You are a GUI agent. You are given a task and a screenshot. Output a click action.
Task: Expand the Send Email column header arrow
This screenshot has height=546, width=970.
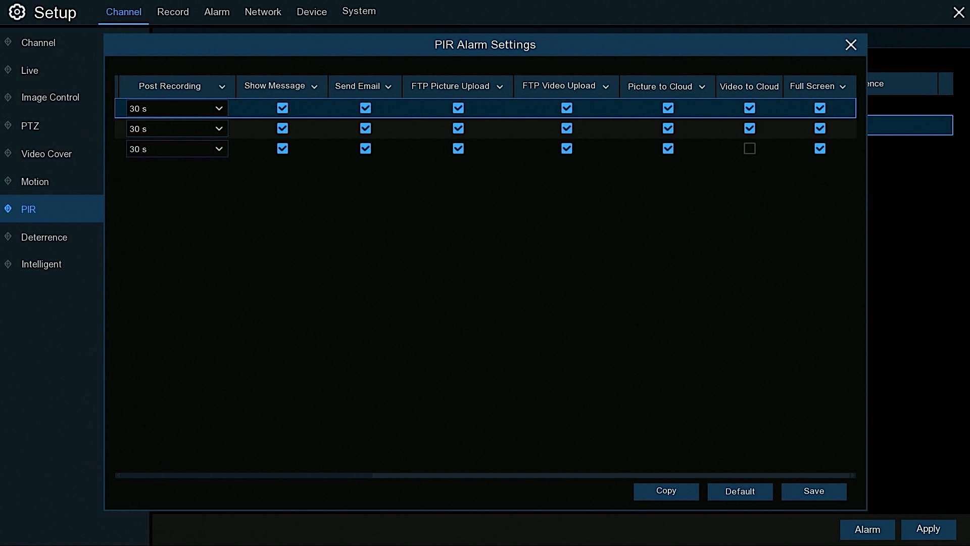pos(389,87)
